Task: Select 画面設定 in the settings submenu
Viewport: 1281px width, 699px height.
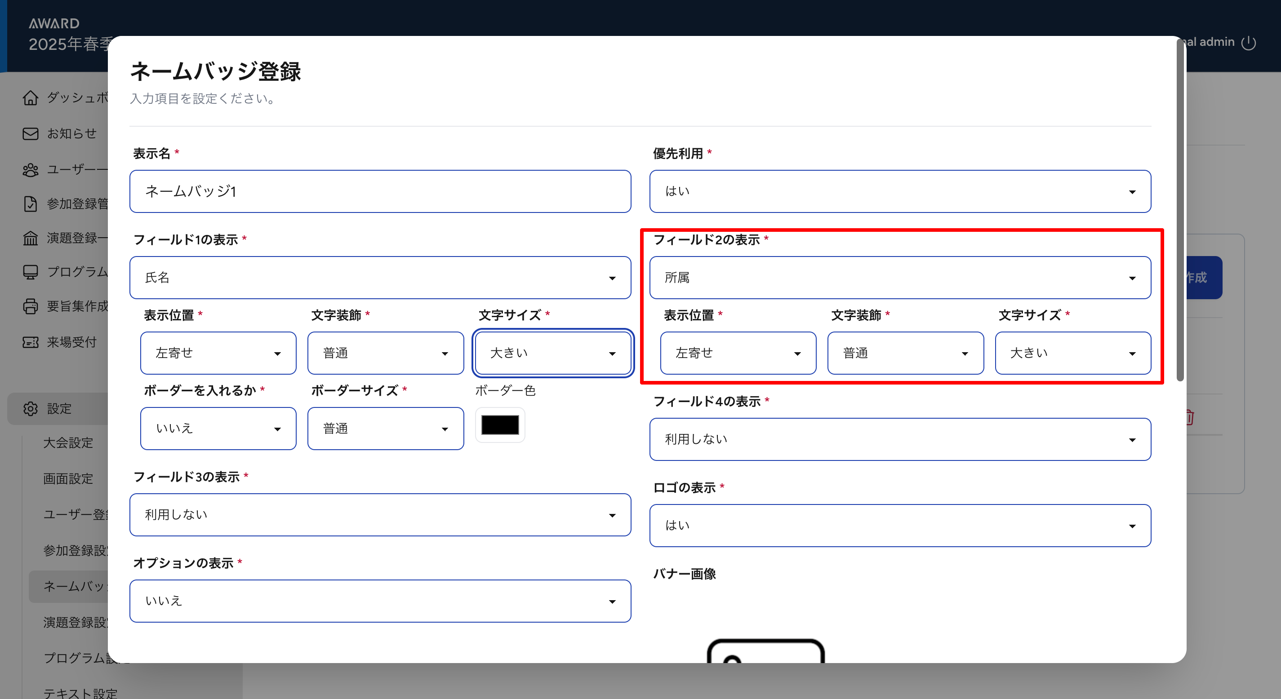Action: pos(68,478)
